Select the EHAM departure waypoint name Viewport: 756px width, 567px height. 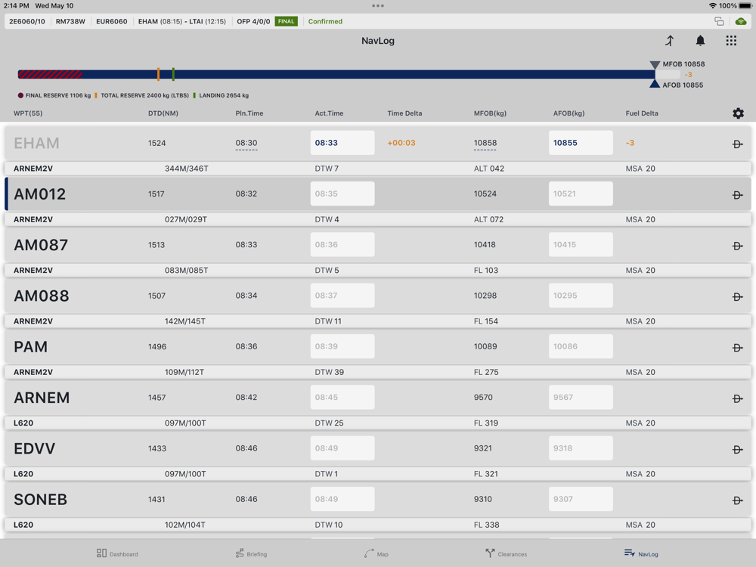coord(36,143)
